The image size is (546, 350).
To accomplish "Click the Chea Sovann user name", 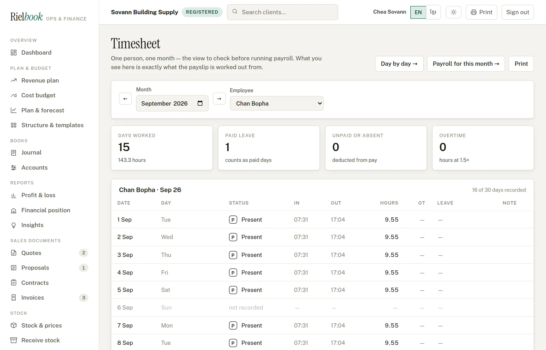I will 390,12.
